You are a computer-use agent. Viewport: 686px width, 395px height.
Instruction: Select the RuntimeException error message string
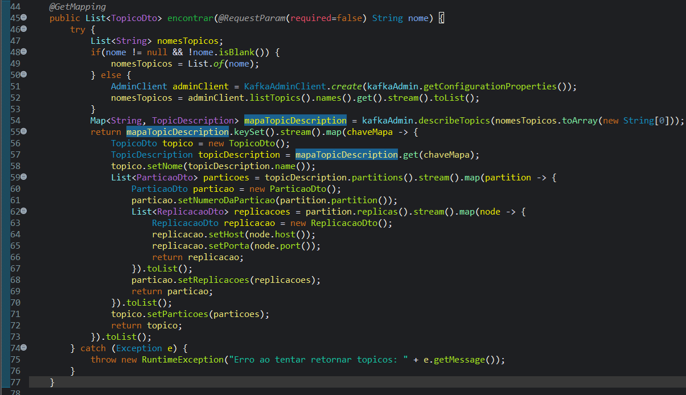coord(319,359)
